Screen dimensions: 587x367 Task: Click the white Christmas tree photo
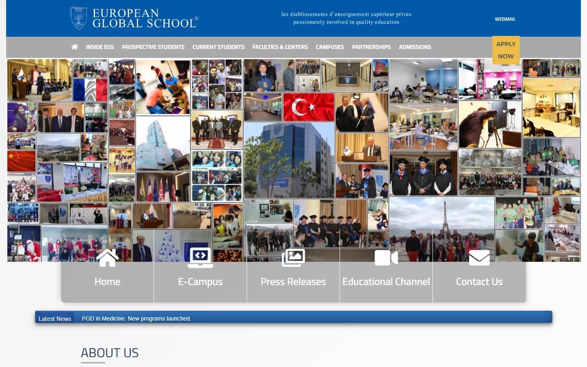pos(168,245)
